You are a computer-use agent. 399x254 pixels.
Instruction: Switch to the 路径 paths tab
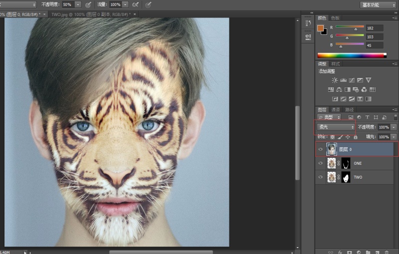(x=349, y=110)
